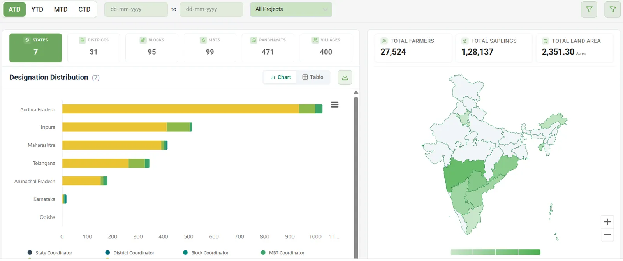
Task: Select the States 7 card
Action: (x=35, y=48)
